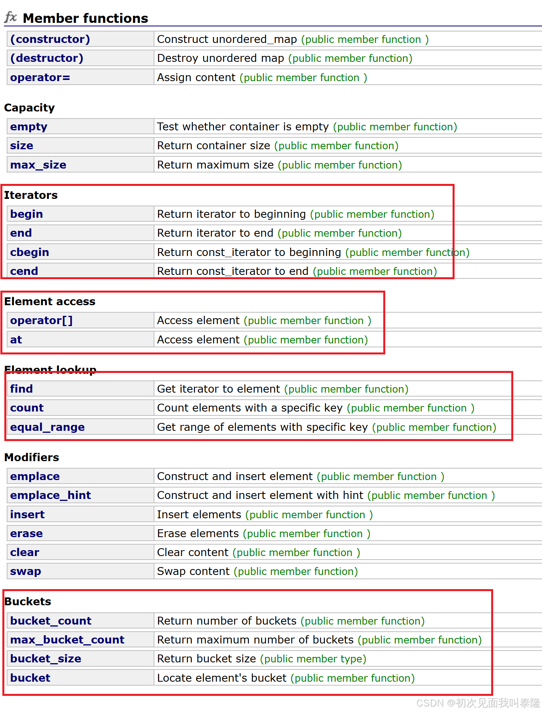Click the Element access heading
This screenshot has width=542, height=712.
50,302
